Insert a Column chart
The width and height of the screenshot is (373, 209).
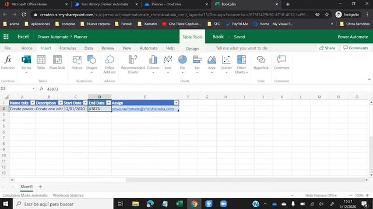click(x=153, y=63)
